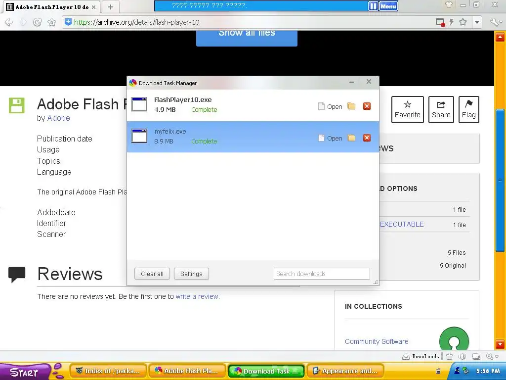Focus the Search downloads field

point(322,274)
